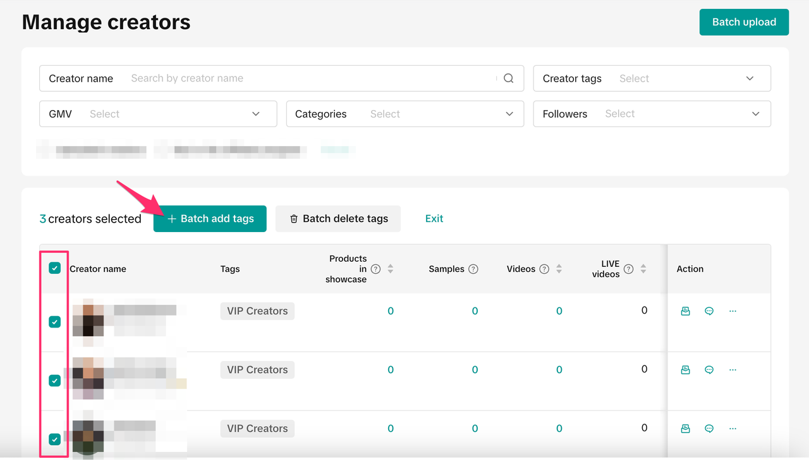Click the Search by creator name field

[310, 78]
